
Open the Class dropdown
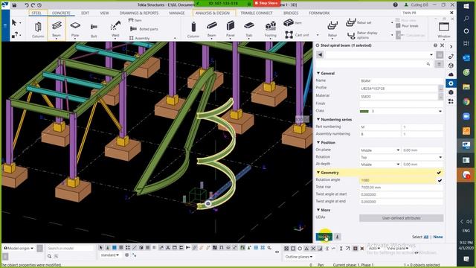click(x=440, y=111)
